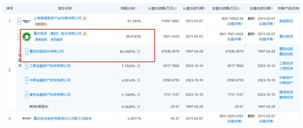The image size is (303, 128).
Task: Select the 47036.2679 subscribed amount cell
Action: pyautogui.click(x=171, y=52)
